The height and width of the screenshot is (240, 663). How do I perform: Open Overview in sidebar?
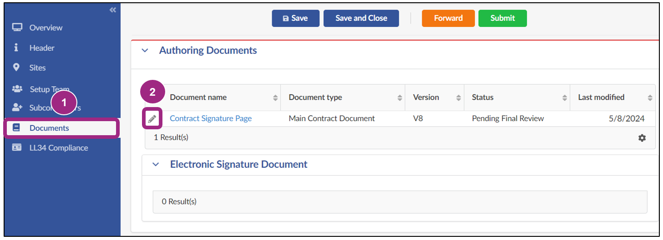(x=46, y=28)
